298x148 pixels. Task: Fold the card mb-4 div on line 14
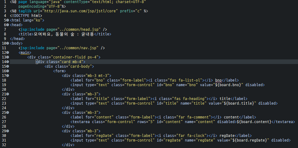tap(8, 62)
